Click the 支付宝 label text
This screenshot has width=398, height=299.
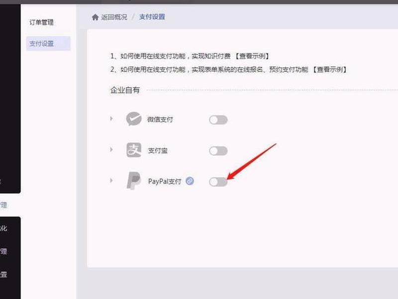pos(158,151)
